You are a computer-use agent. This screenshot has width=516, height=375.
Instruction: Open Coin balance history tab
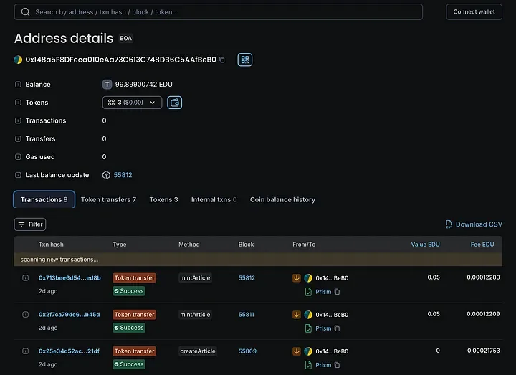[282, 199]
